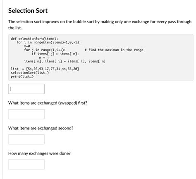Click the 'def selectionSort(items):' code line
Image resolution: width=196 pixels, height=179 pixels.
click(34, 38)
